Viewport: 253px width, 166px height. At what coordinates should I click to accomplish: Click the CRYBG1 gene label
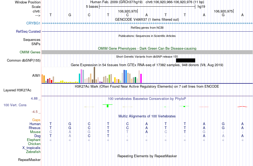[x=33, y=23]
